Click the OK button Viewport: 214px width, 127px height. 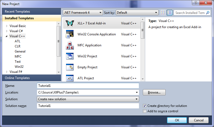tap(177, 120)
